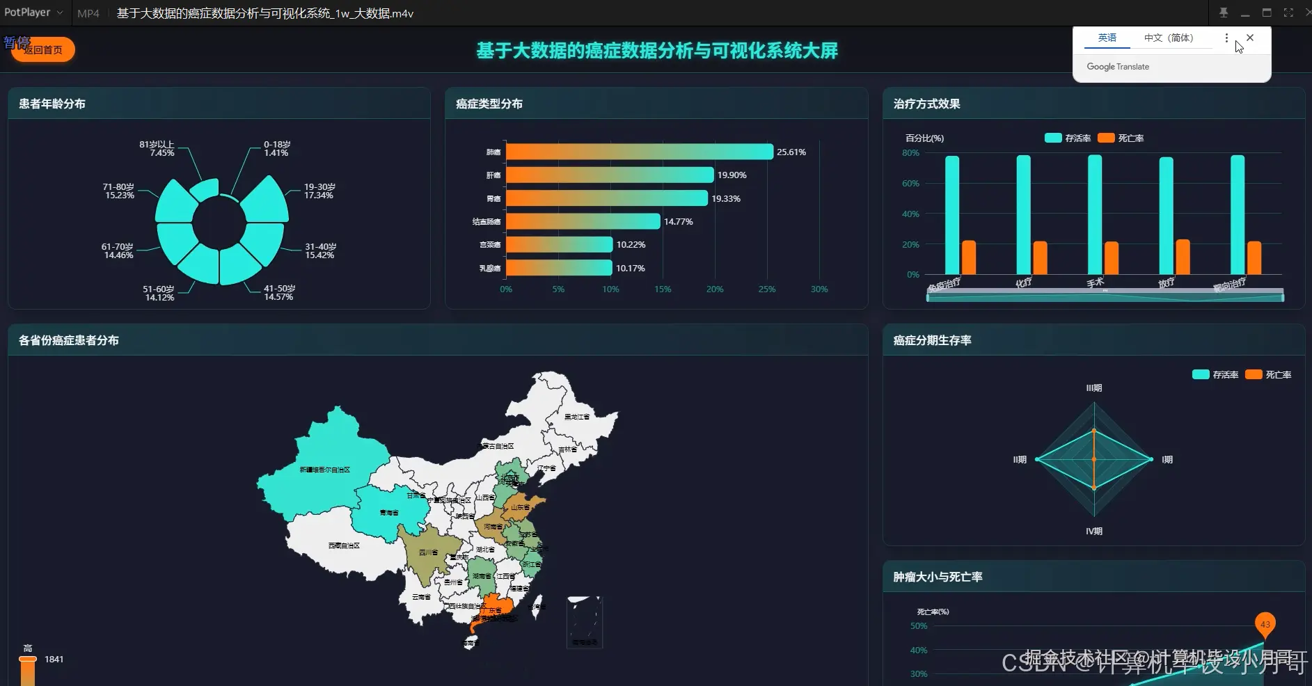This screenshot has height=686, width=1312.
Task: Click the 31-40岁 slice of the age ring chart
Action: (x=264, y=240)
